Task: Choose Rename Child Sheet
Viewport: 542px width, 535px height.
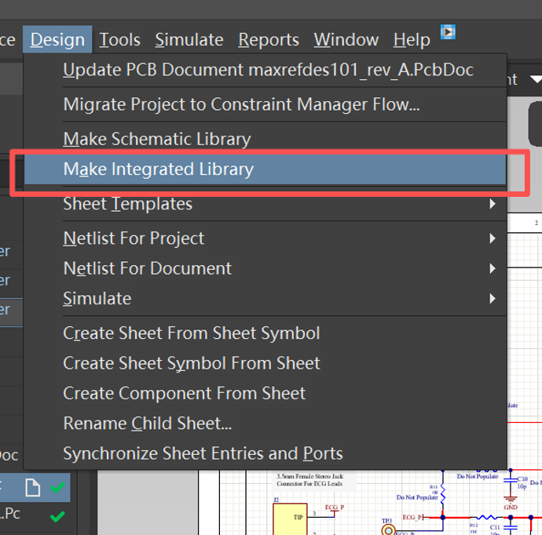Action: [265, 424]
